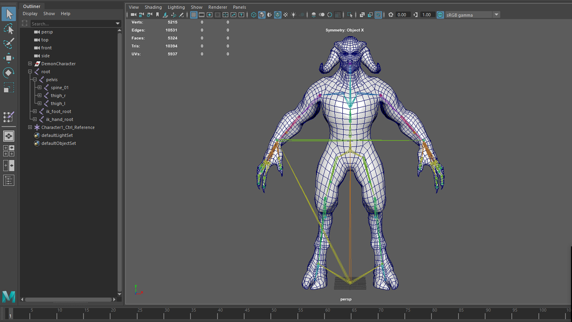572x322 pixels.
Task: Select the Move tool
Action: 9,58
